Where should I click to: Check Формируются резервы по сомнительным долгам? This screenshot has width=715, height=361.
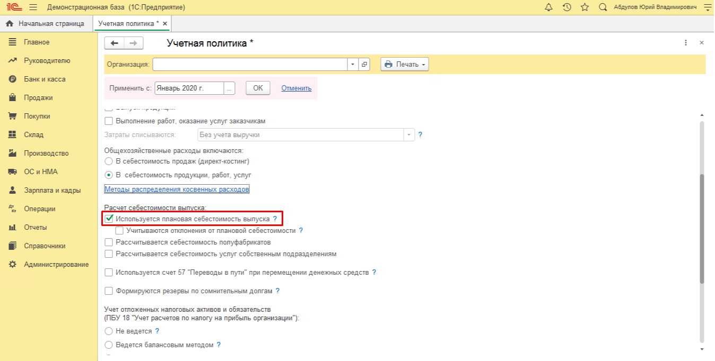(x=109, y=291)
